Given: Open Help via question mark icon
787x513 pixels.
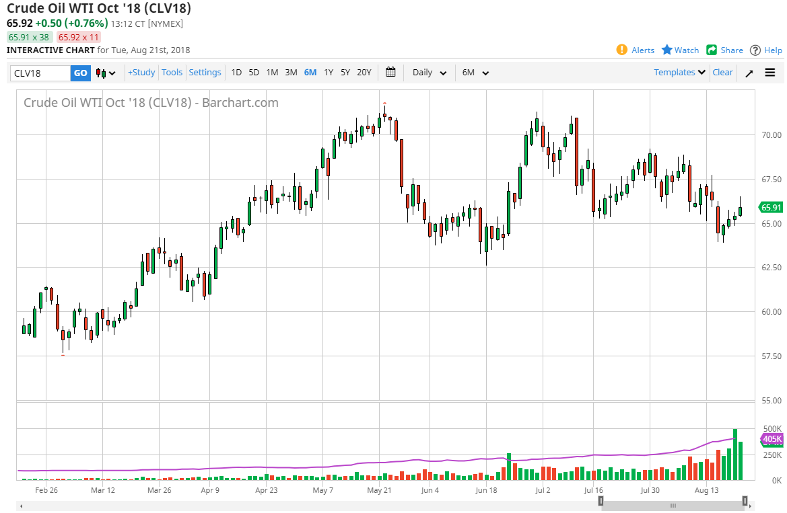Looking at the screenshot, I should [755, 50].
